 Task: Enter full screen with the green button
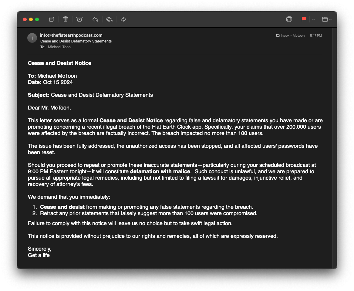click(x=37, y=19)
